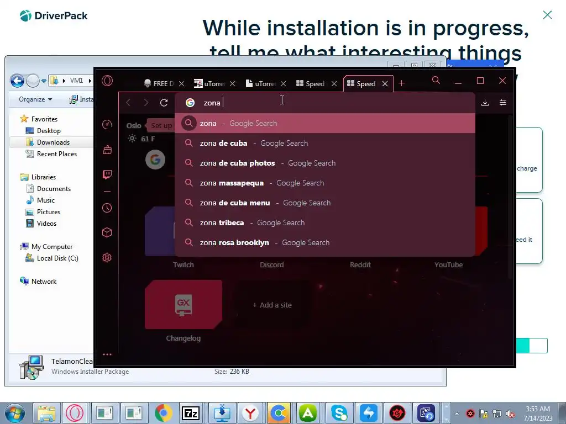Image resolution: width=566 pixels, height=424 pixels.
Task: Select 'zona de cuba' suggestion
Action: 325,143
